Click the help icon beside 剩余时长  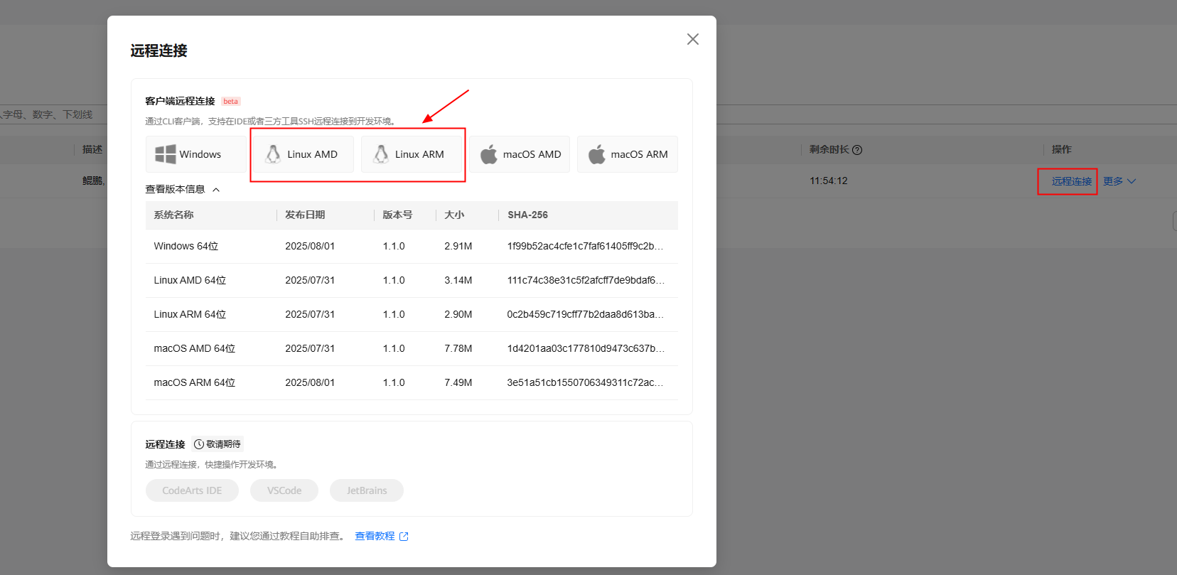[x=857, y=150]
